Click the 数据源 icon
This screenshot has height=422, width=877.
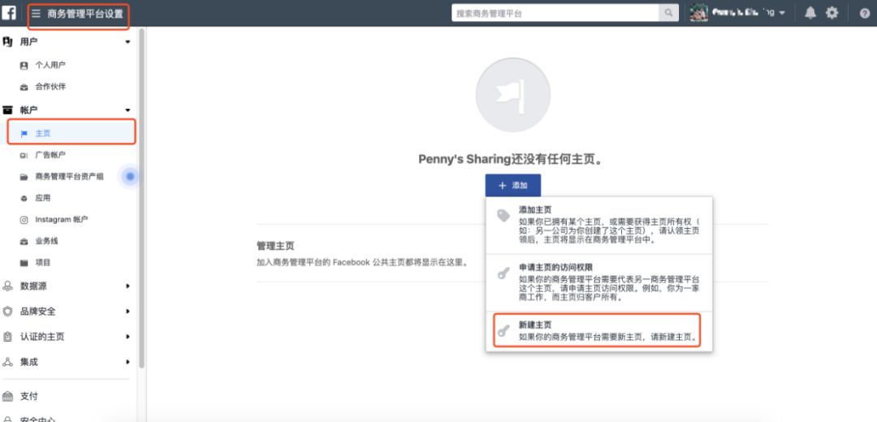click(x=8, y=286)
